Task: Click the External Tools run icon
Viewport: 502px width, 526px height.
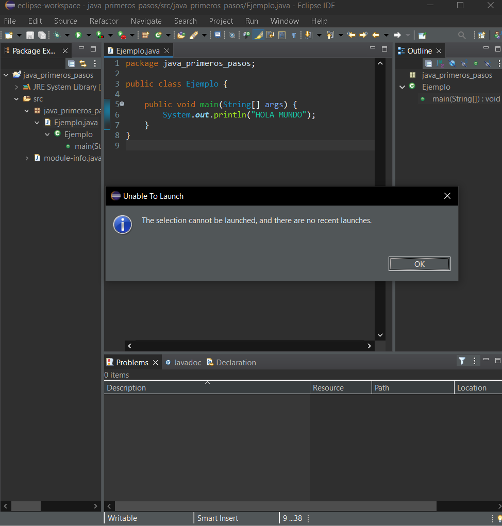Action: 122,35
